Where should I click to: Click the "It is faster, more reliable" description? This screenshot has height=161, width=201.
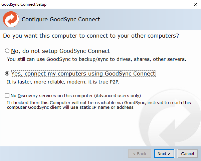coord(62,81)
